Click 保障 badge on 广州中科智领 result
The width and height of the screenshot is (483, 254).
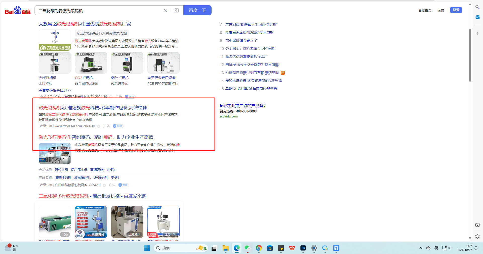124,185
